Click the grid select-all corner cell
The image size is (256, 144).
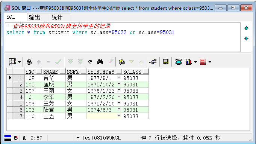point(10,72)
